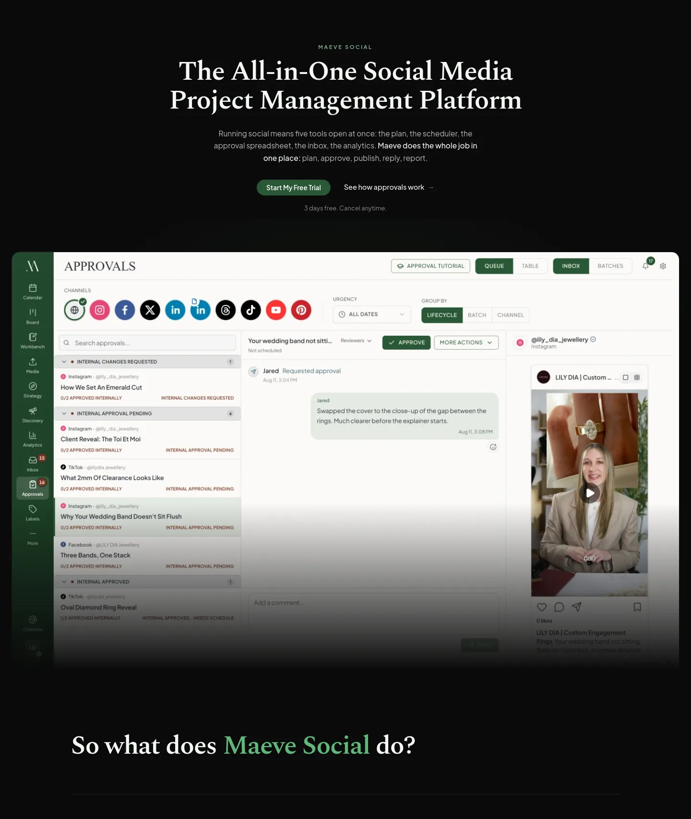
Task: Collapse Internal Approved group
Action: pyautogui.click(x=64, y=582)
